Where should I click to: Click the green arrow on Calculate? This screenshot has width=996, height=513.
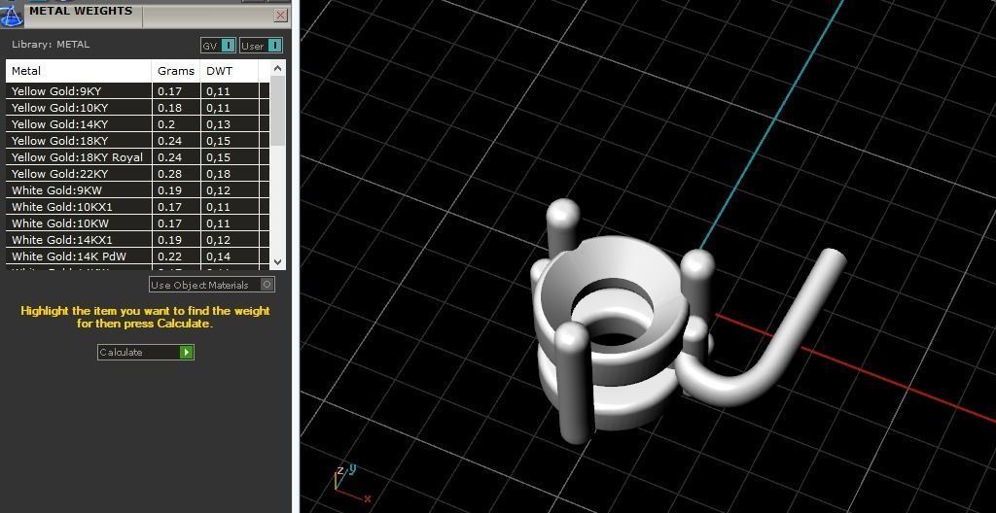click(186, 352)
